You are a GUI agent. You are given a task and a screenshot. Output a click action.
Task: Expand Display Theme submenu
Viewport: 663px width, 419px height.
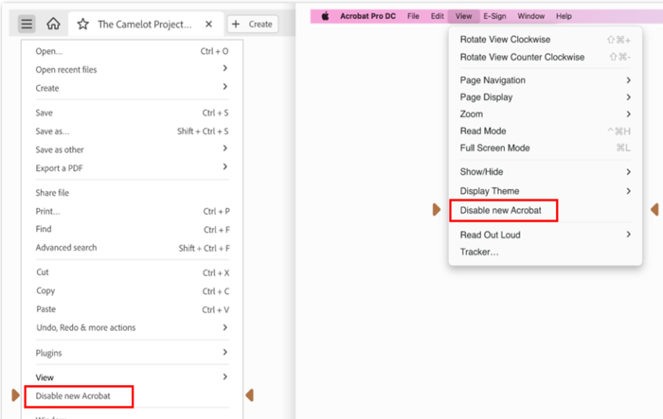click(x=546, y=191)
